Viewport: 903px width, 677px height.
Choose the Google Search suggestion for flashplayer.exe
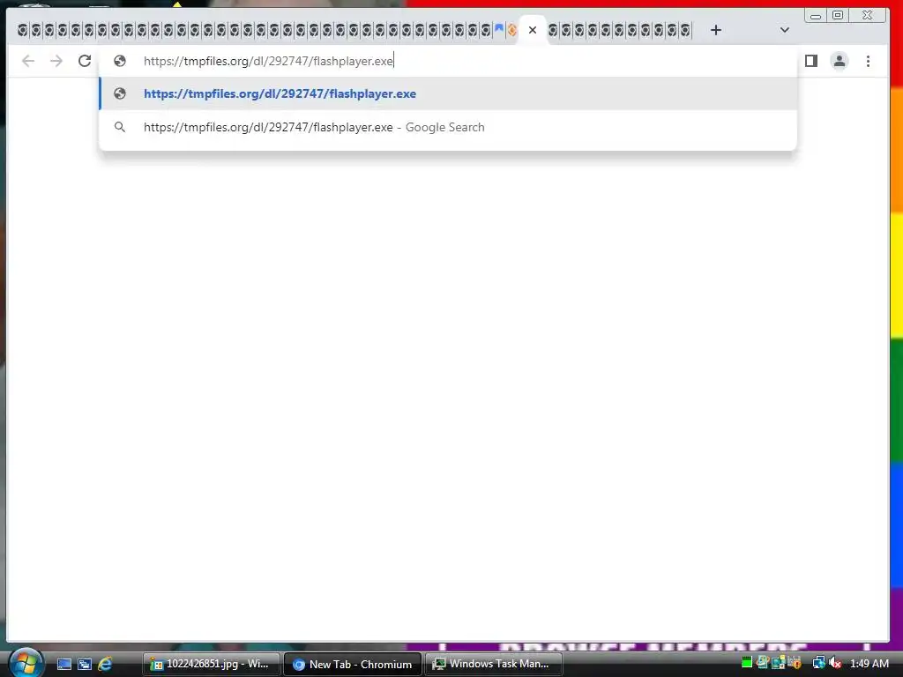448,127
